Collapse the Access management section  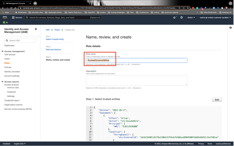[x=3, y=51]
